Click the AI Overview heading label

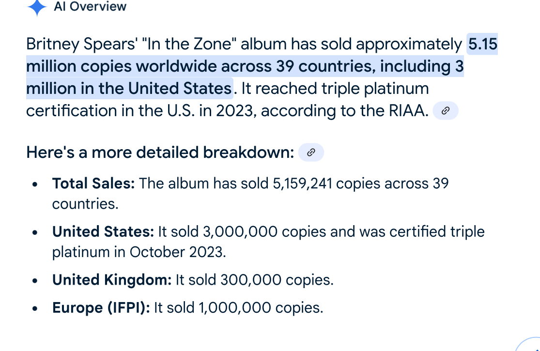pyautogui.click(x=90, y=7)
